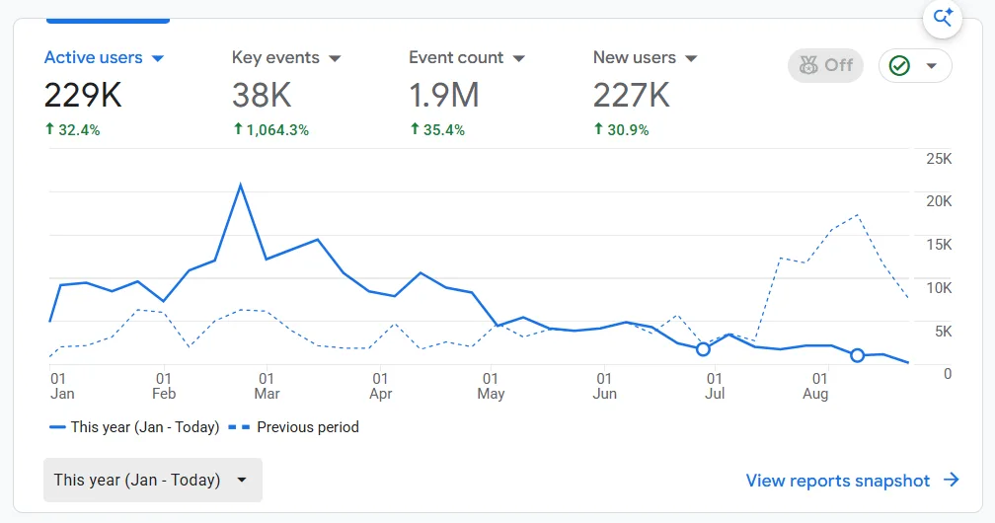This screenshot has width=995, height=523.
Task: Open the This year (Jan - Today) date range selector
Action: coord(152,480)
